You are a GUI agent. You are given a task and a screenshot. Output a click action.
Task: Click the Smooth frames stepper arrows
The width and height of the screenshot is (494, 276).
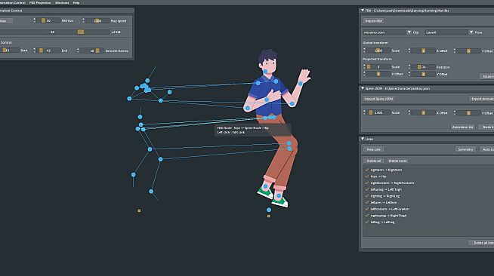pyautogui.click(x=78, y=51)
